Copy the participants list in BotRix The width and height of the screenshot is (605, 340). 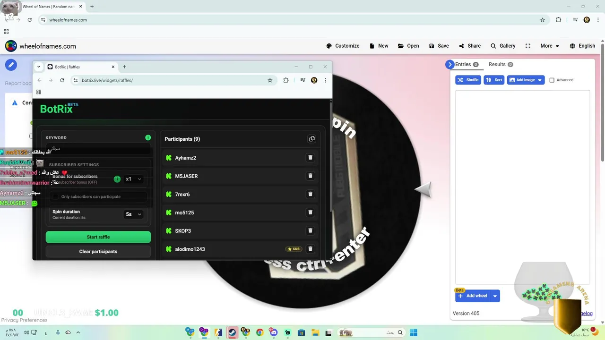311,139
